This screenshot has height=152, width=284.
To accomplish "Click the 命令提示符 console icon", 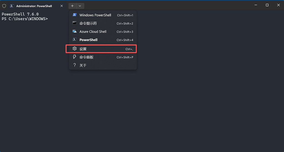I will tap(74, 23).
